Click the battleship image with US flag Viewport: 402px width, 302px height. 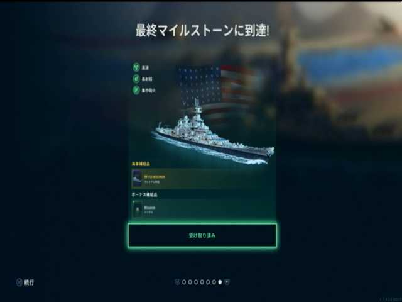tap(214, 116)
